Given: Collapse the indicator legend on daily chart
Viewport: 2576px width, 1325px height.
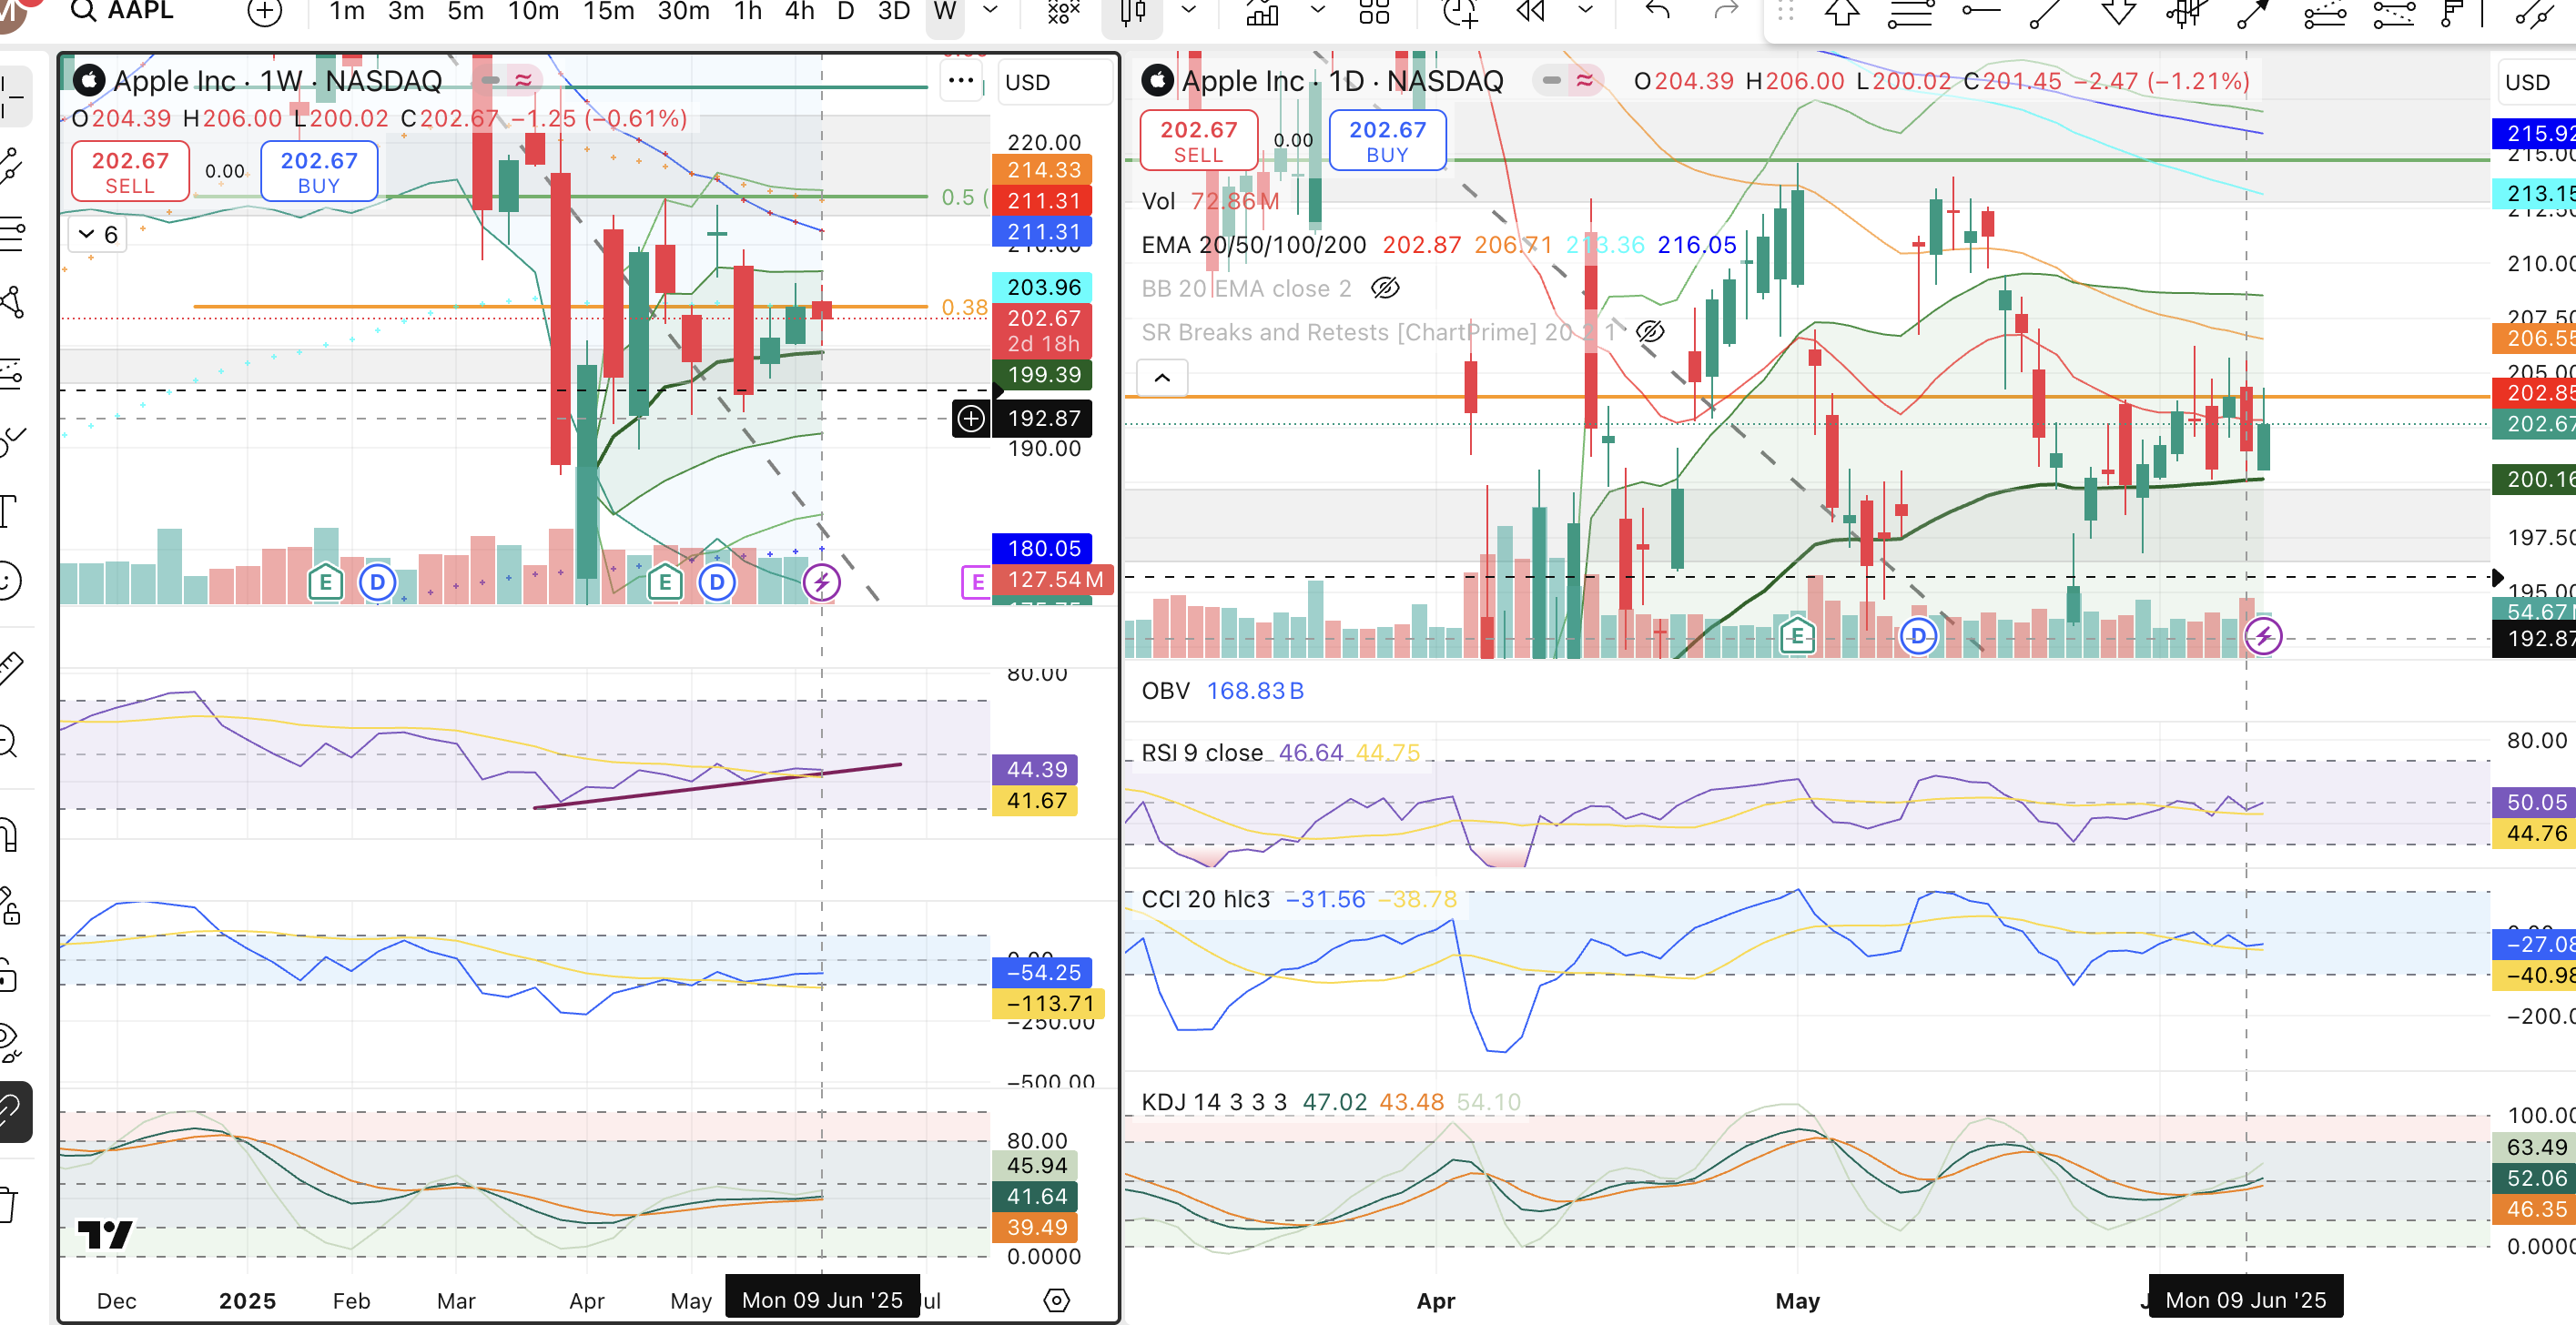Looking at the screenshot, I should pos(1162,378).
